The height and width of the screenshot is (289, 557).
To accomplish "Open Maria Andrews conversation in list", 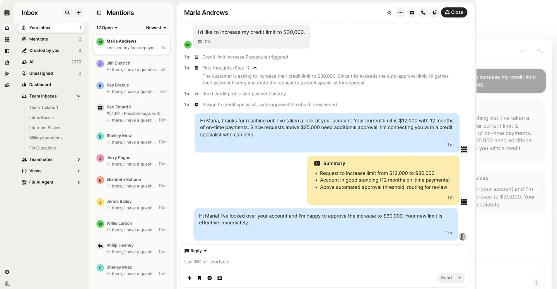I will [132, 44].
